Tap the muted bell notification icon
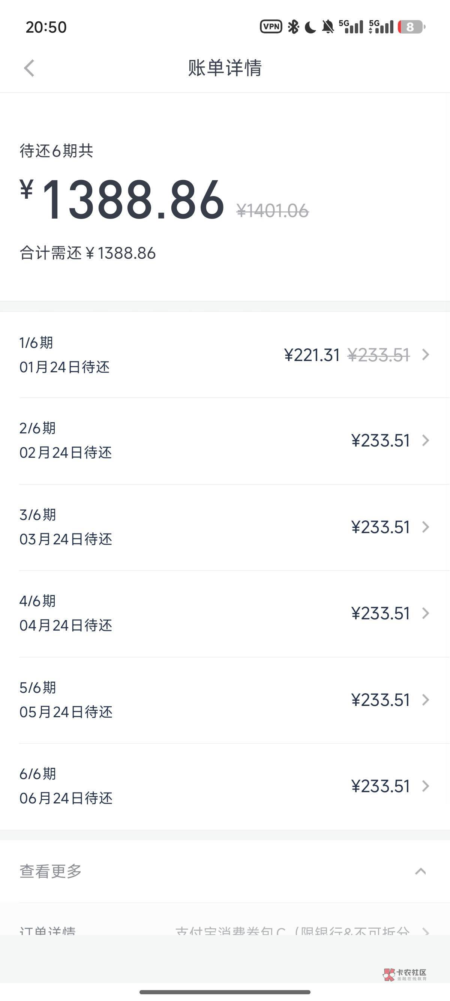Viewport: 450px width, 1001px height. pyautogui.click(x=328, y=27)
